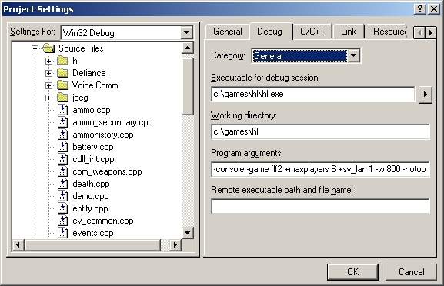Image resolution: width=444 pixels, height=286 pixels.
Task: Select the Voice Comm tree label
Action: [95, 85]
